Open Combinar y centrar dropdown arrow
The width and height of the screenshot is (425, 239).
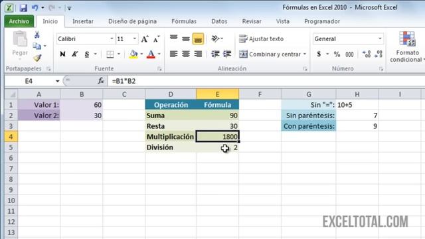(x=305, y=54)
